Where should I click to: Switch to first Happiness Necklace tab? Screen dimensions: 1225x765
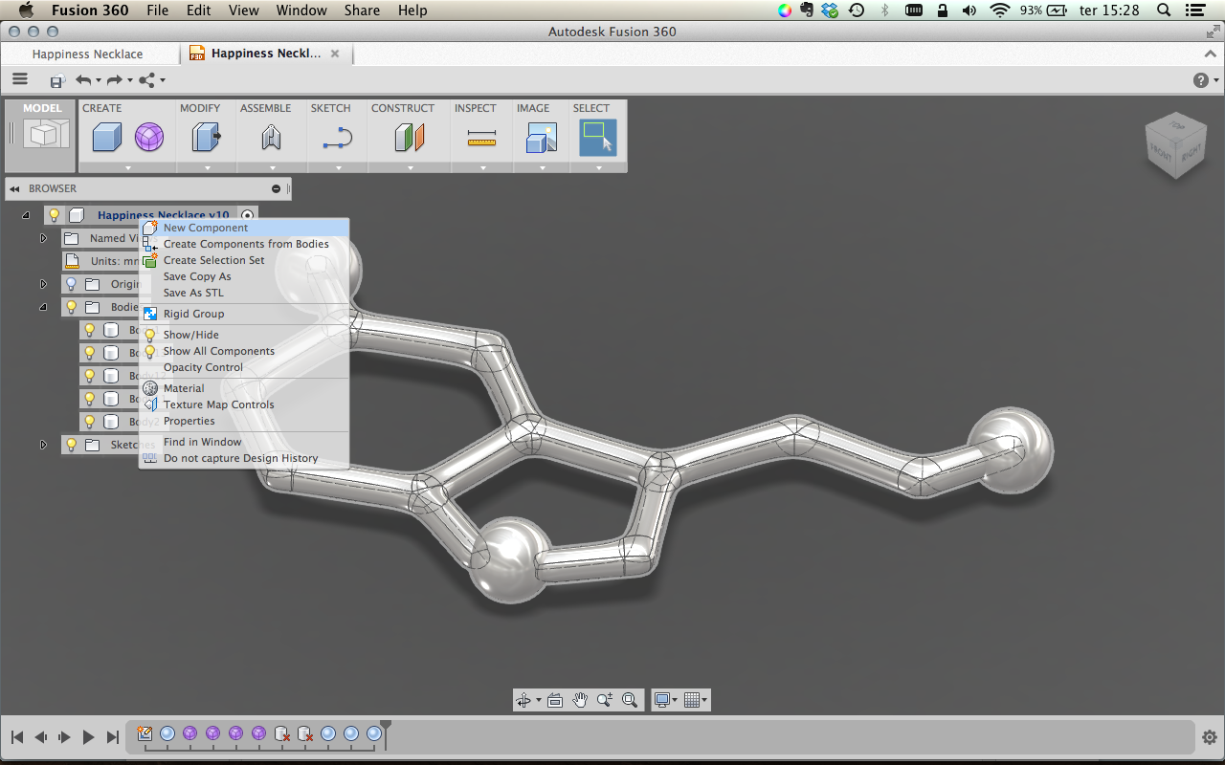click(x=87, y=55)
